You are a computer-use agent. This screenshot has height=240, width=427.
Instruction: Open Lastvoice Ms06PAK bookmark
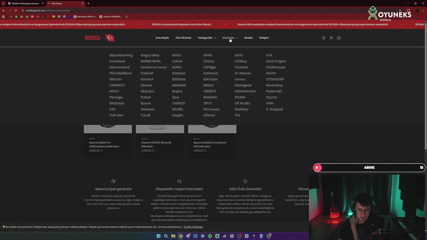point(110,17)
